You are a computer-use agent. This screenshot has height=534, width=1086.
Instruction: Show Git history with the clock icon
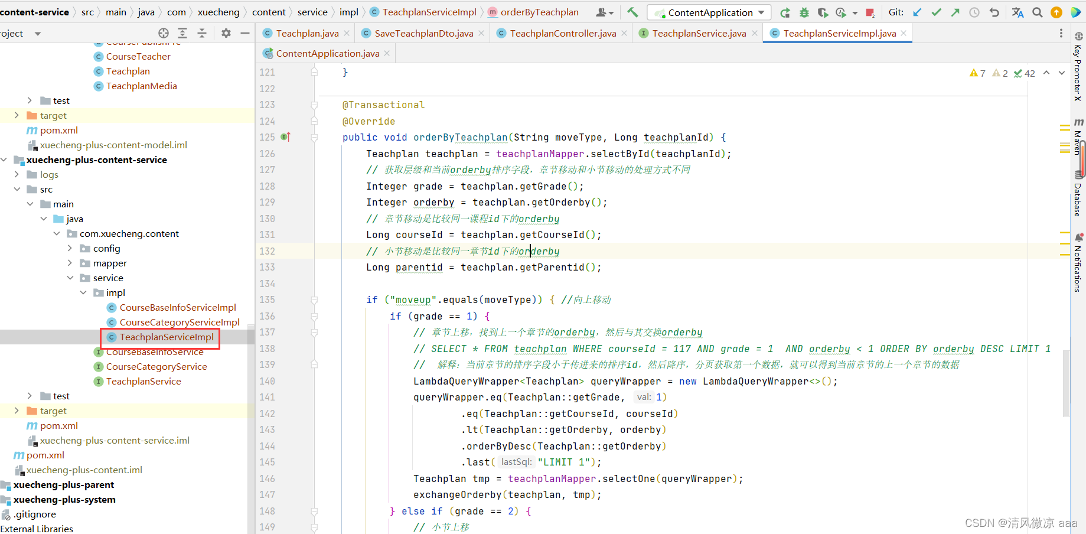tap(974, 12)
